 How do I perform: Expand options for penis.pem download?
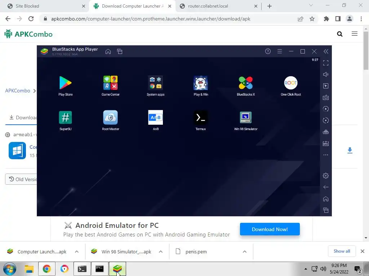point(245,252)
